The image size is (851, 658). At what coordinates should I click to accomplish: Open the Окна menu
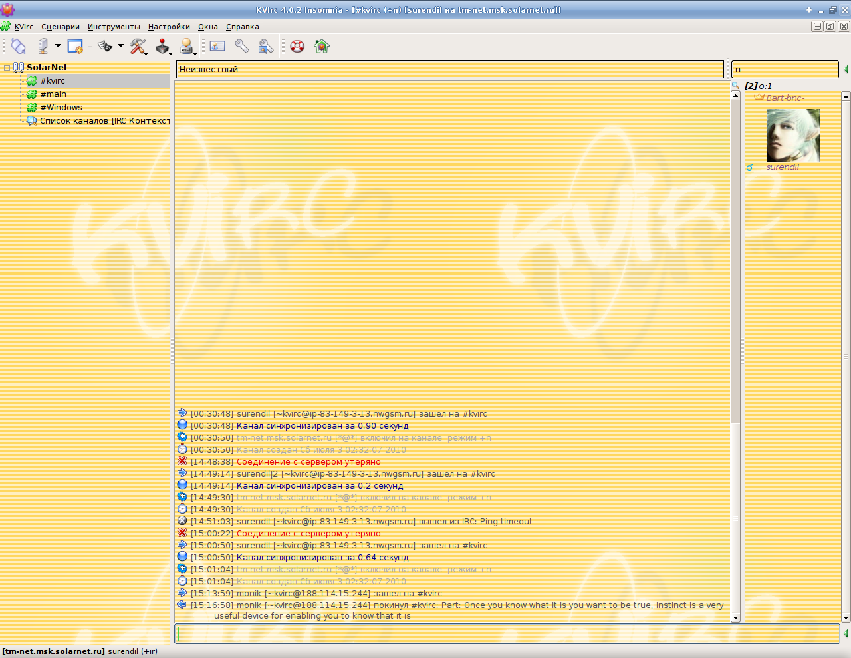coord(208,27)
